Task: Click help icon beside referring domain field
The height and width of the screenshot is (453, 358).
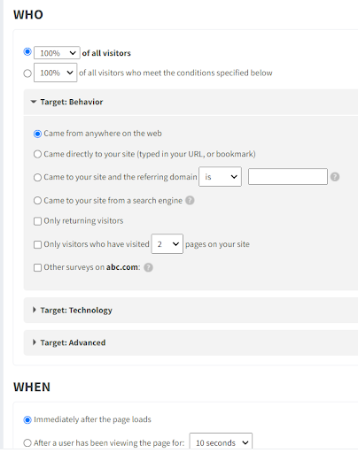Action: coord(335,177)
